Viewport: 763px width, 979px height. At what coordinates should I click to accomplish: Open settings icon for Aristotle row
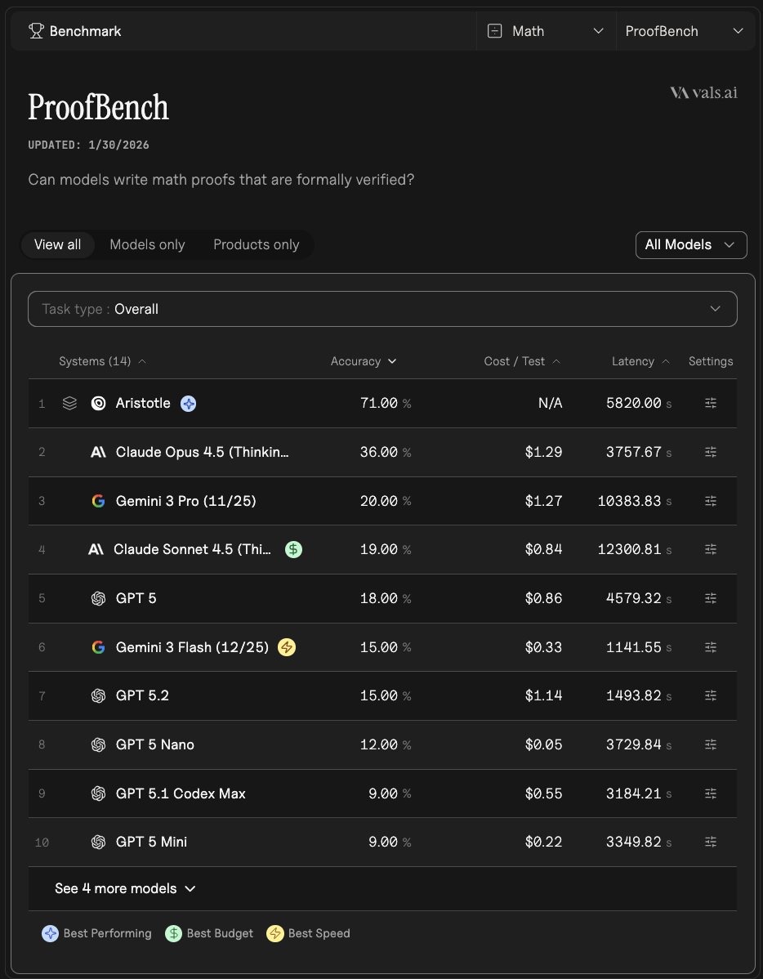(711, 403)
